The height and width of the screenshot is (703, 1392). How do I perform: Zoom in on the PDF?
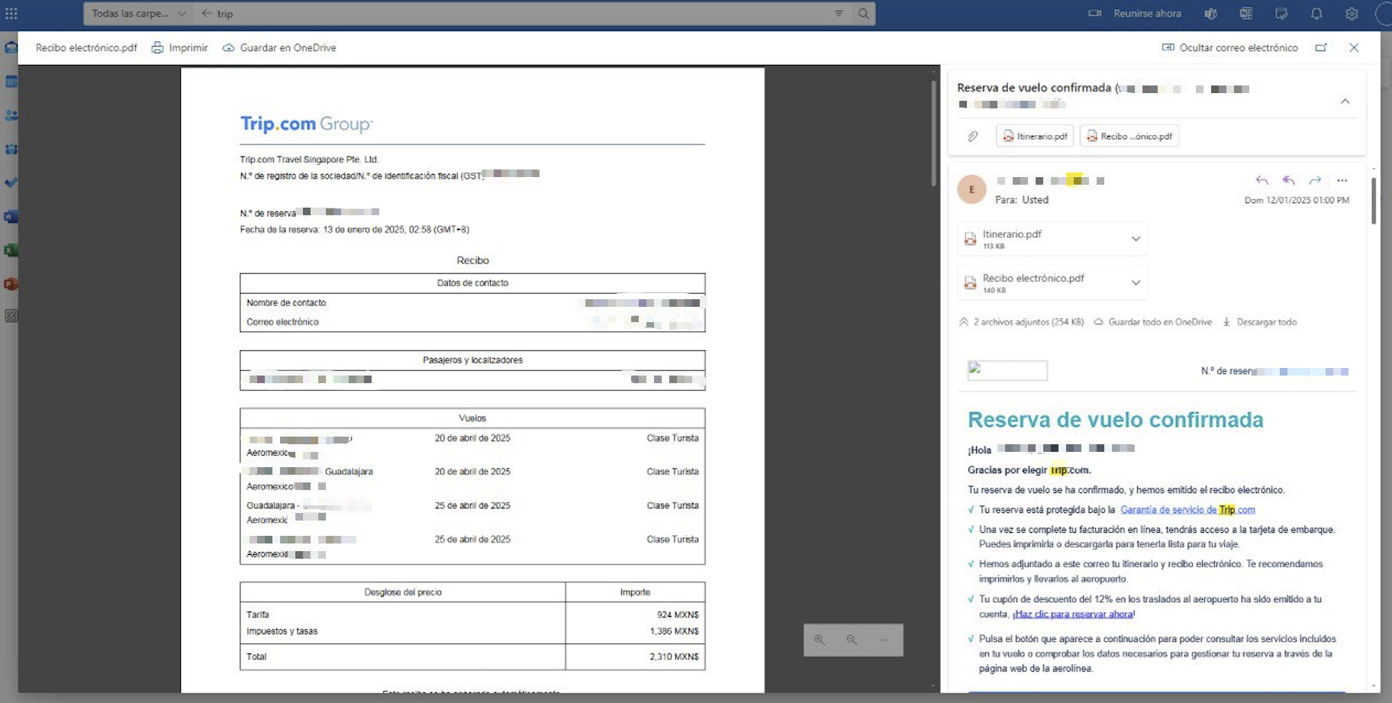pos(820,640)
